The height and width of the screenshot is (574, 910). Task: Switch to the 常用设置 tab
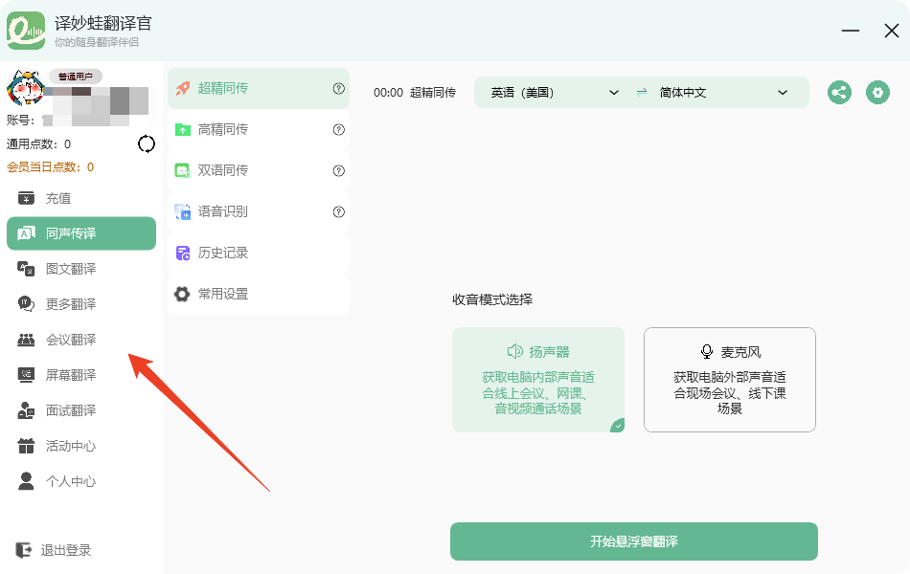click(x=222, y=295)
